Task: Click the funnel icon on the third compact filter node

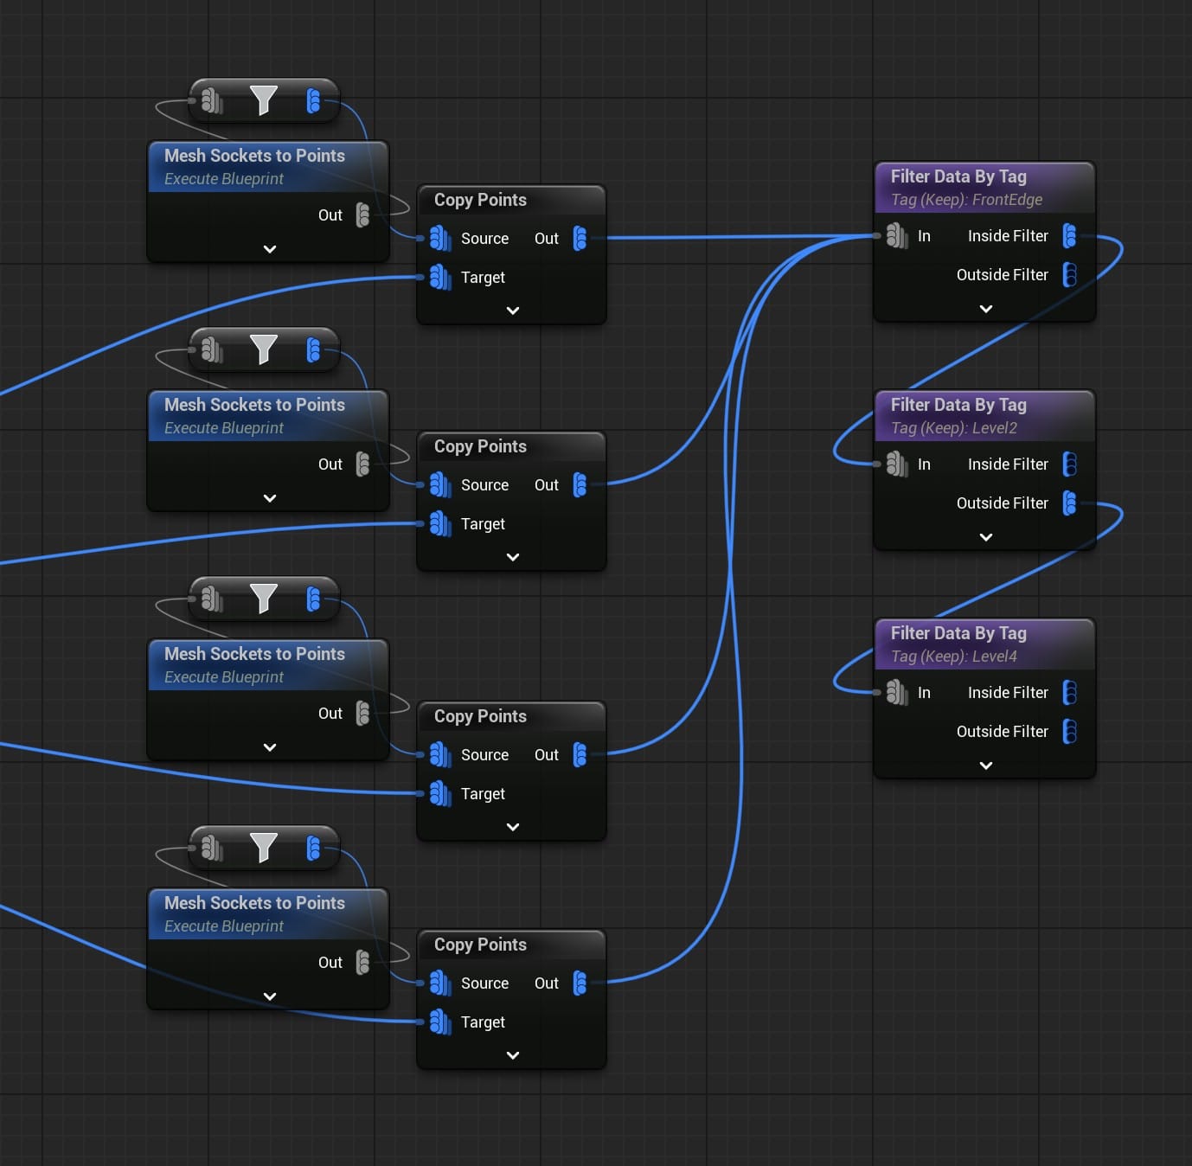Action: [x=264, y=599]
